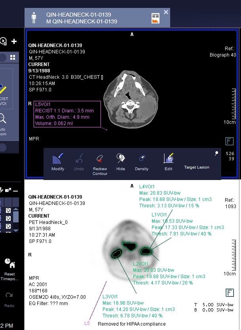241x330 pixels.
Task: Click the L2VOI1 lesion label
Action: point(140,264)
